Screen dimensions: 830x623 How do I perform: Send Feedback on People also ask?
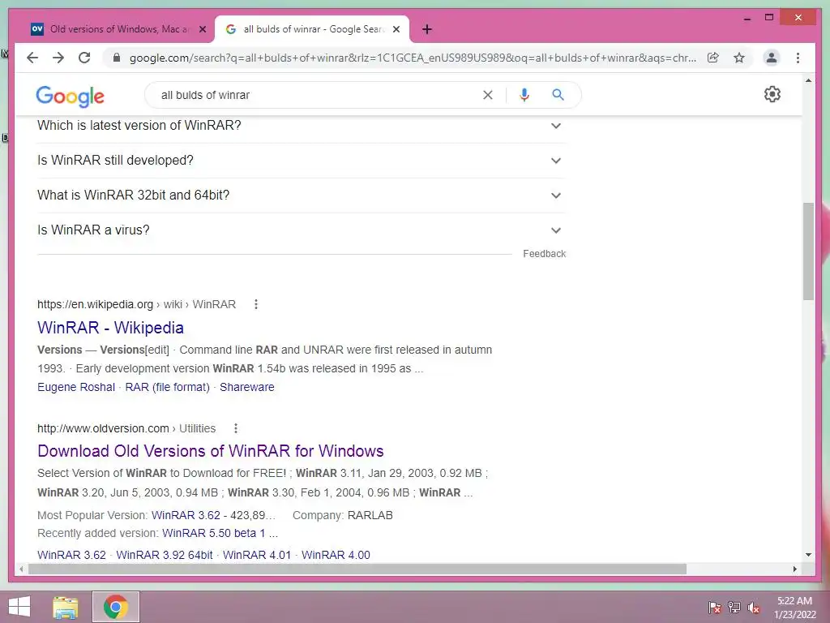click(x=544, y=254)
